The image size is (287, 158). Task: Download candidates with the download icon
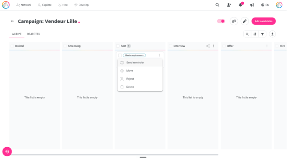click(x=272, y=34)
